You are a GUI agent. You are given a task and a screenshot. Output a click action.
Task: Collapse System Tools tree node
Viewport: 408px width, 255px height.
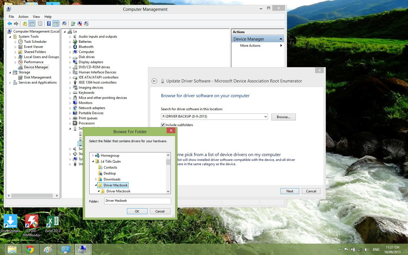[x=10, y=37]
